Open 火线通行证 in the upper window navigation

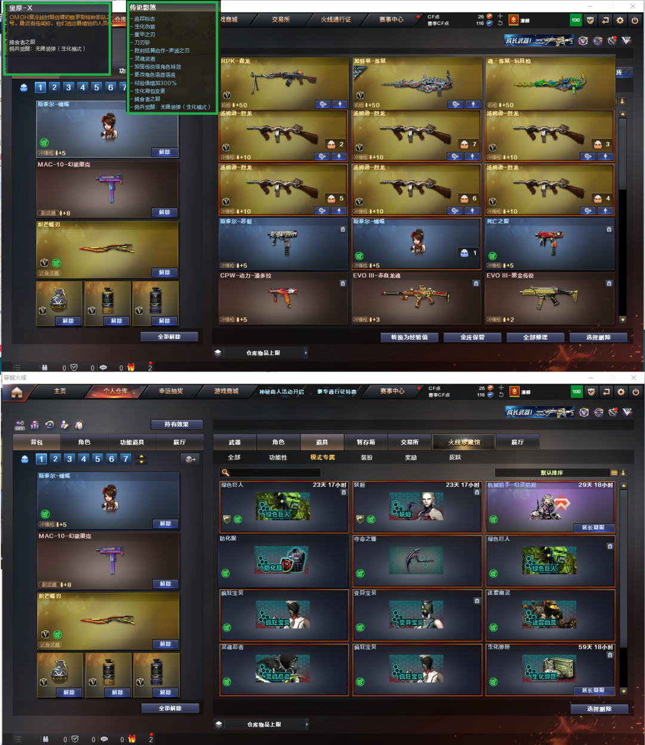coord(336,20)
